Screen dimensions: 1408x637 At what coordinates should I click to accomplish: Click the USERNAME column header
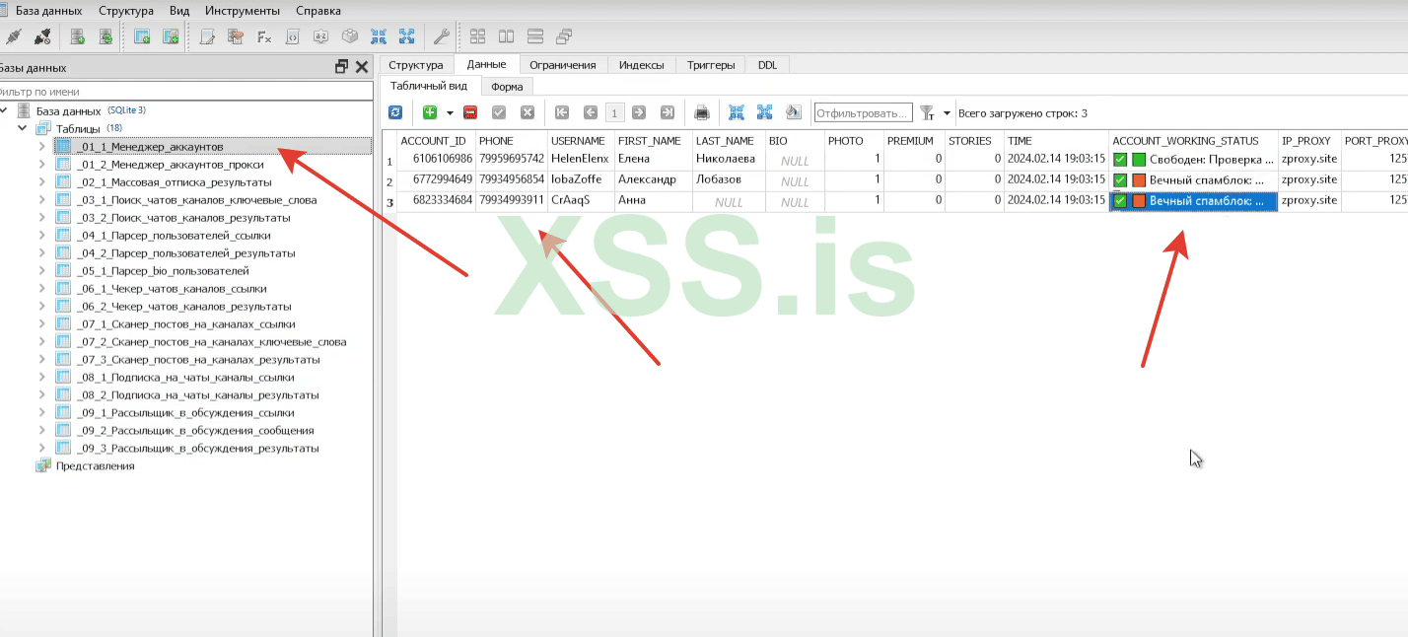581,141
